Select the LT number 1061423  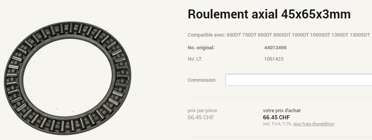[274, 59]
